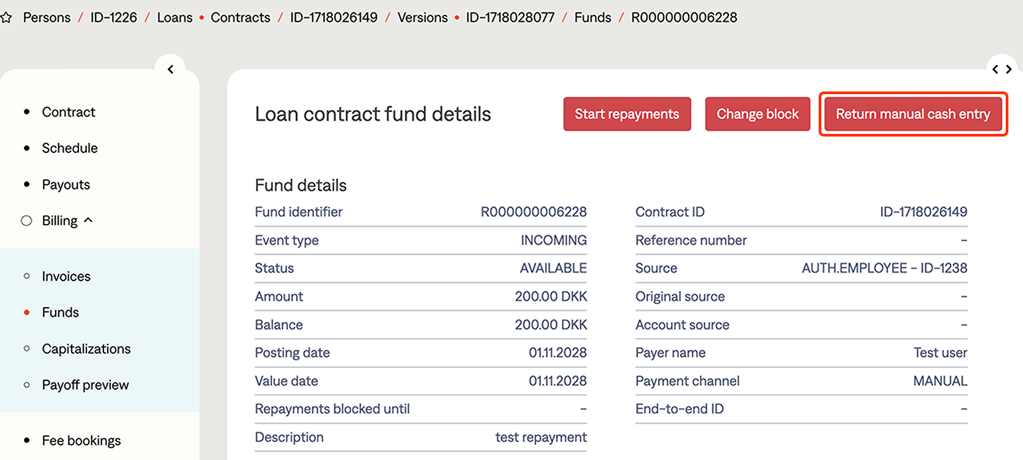
Task: Click Return manual cash entry button
Action: pyautogui.click(x=913, y=114)
